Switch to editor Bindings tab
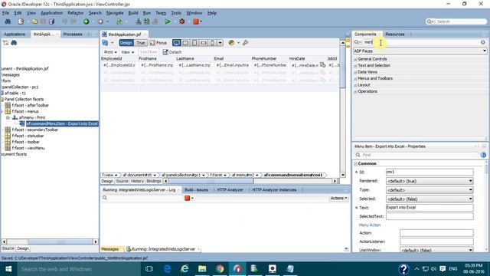The width and height of the screenshot is (490, 276). [153, 181]
